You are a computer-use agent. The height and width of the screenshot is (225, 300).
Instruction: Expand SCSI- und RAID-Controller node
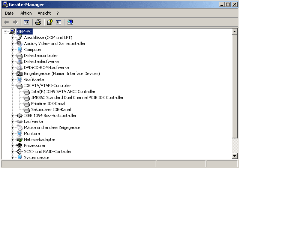(x=12, y=152)
